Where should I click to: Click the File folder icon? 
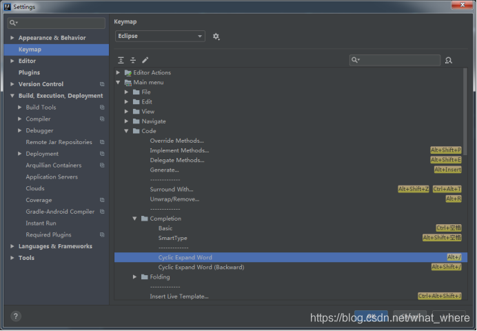136,92
